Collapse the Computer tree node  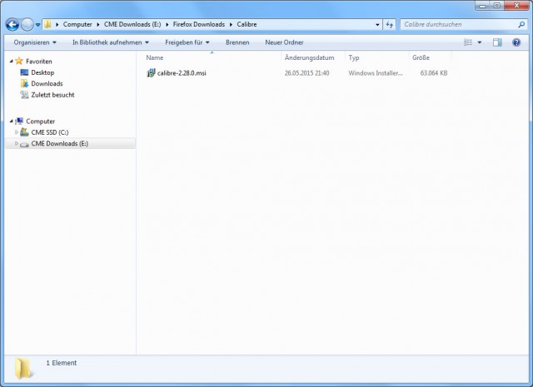coord(11,122)
